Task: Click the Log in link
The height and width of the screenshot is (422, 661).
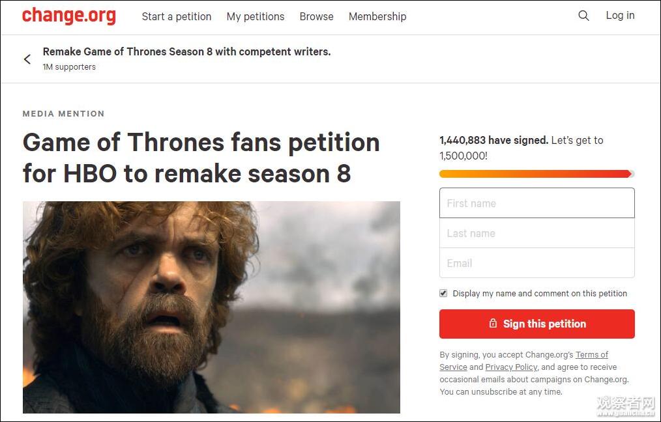Action: tap(620, 16)
